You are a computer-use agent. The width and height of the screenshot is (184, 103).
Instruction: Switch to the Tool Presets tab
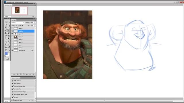[16, 78]
